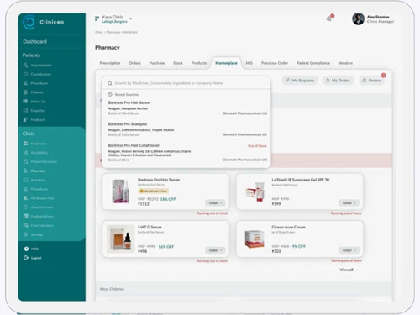Click the Logout icon

26,258
